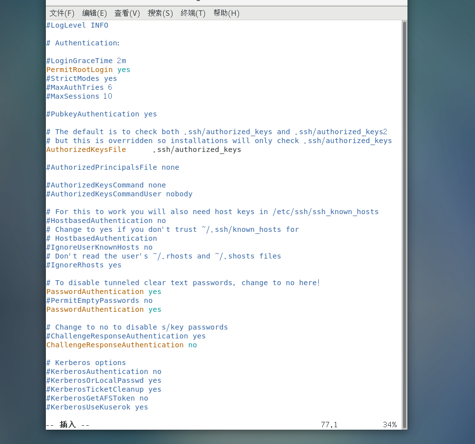Open the 编辑(E) menu
The height and width of the screenshot is (444, 475).
pyautogui.click(x=95, y=13)
